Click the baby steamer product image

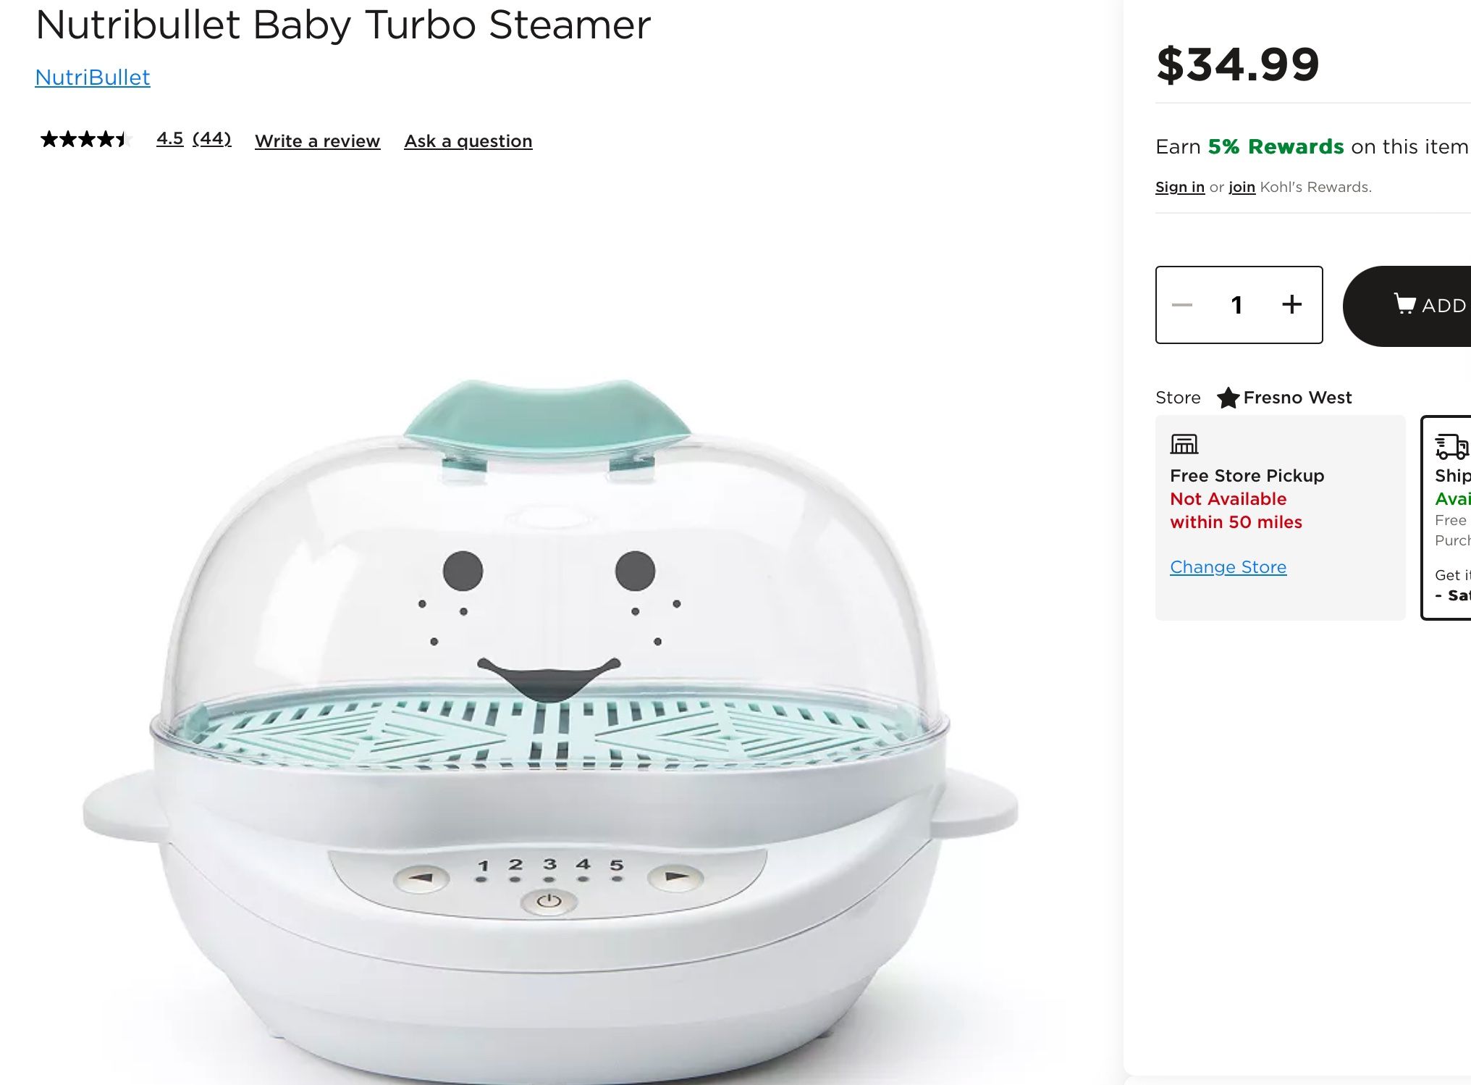[x=550, y=724]
